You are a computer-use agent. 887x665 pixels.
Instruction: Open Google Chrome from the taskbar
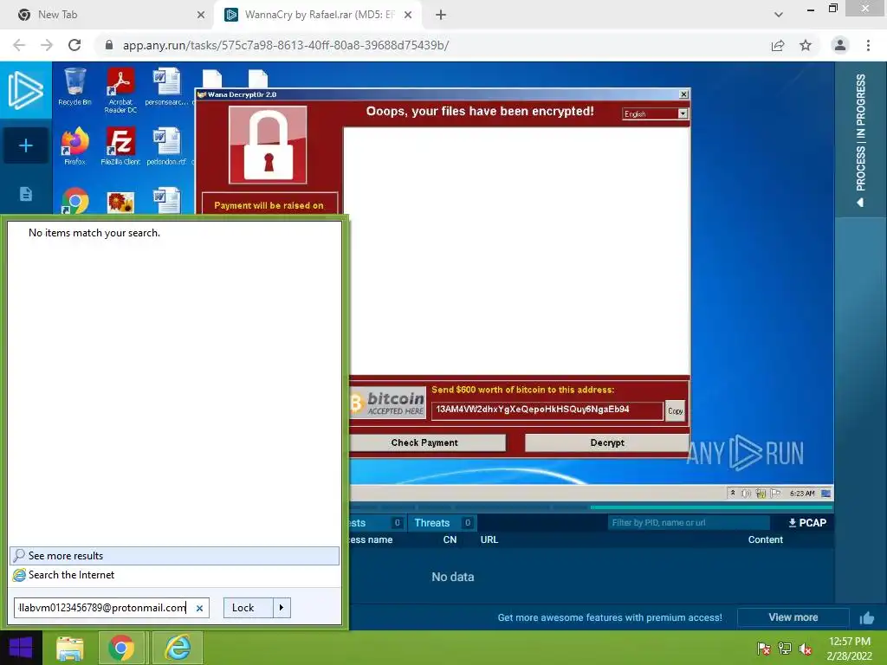121,648
